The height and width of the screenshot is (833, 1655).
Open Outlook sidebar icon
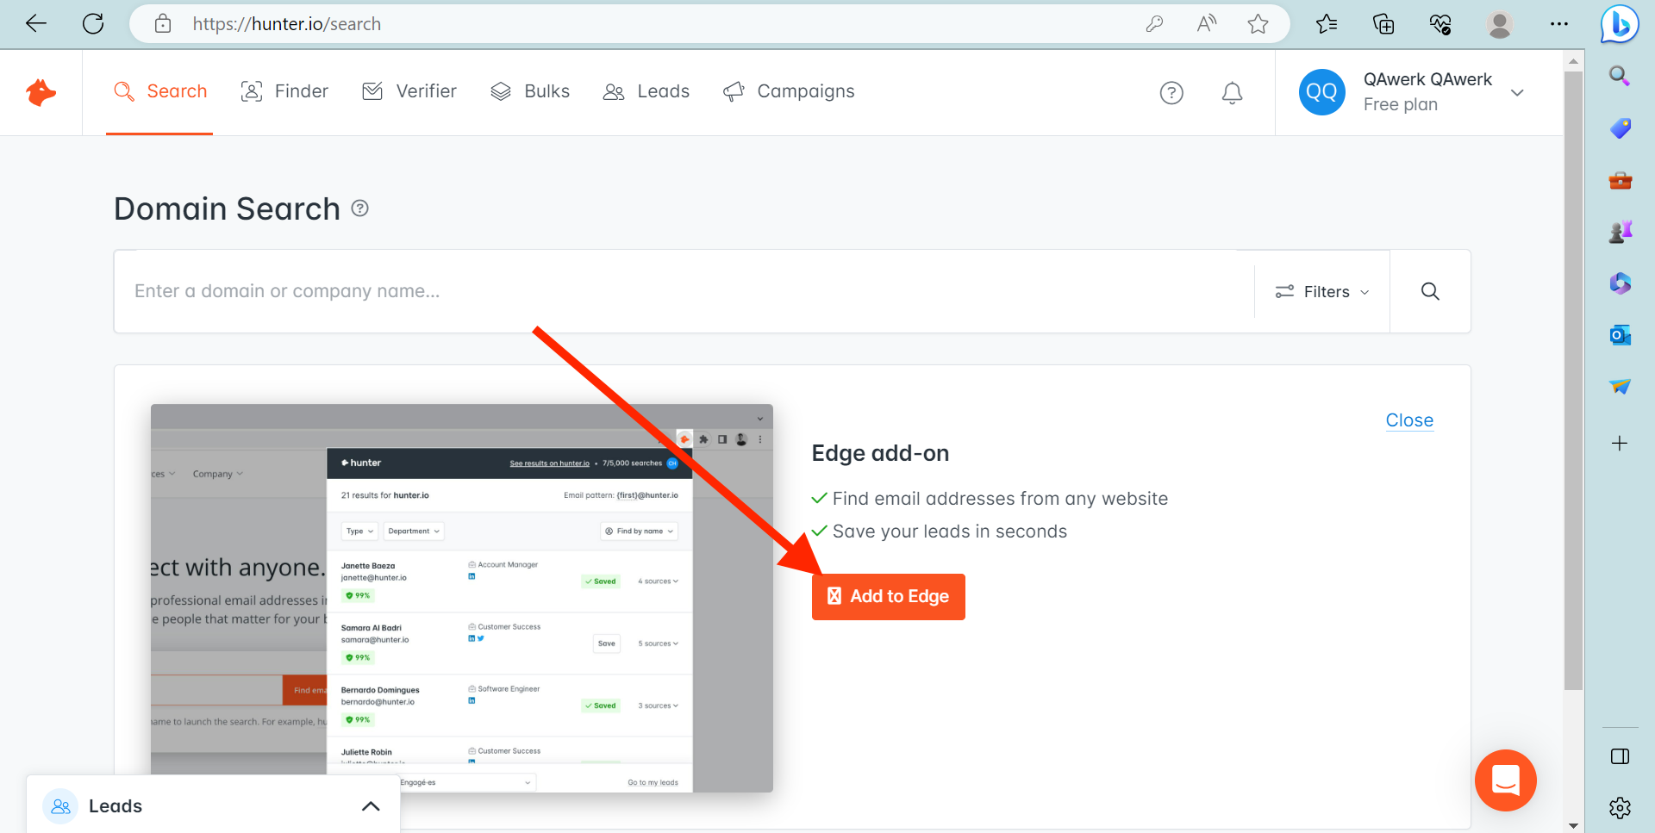tap(1620, 335)
